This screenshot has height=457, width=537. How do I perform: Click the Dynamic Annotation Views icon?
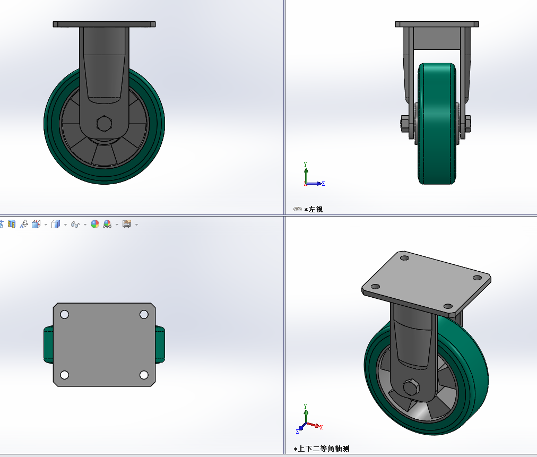[x=24, y=225]
